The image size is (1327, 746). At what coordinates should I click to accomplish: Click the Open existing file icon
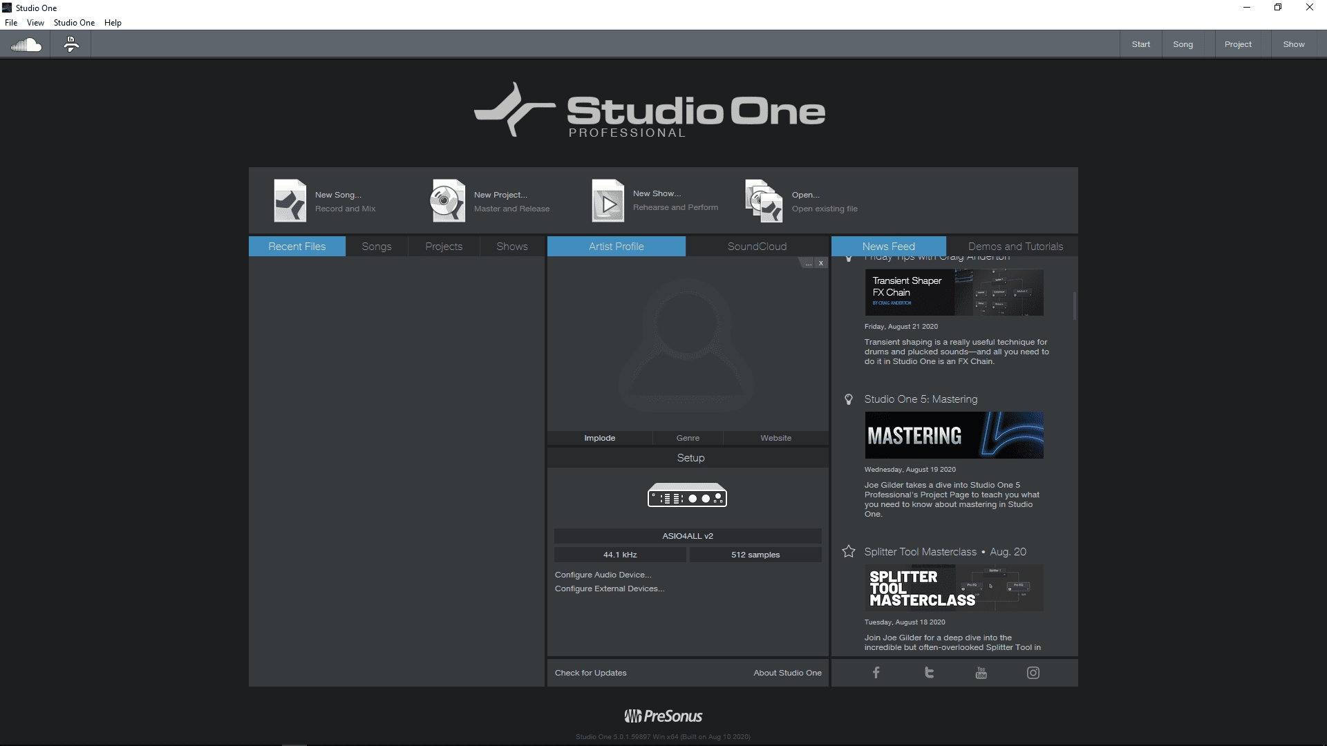tap(764, 201)
